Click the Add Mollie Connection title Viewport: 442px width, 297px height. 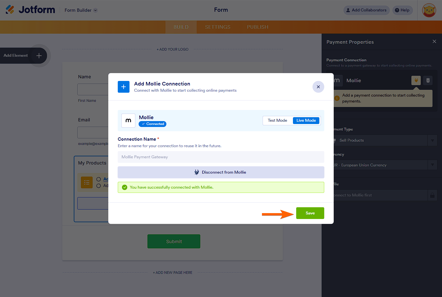162,84
